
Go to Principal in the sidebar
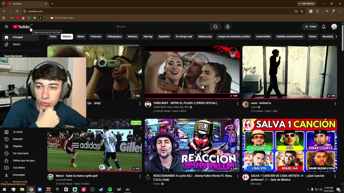[20, 37]
